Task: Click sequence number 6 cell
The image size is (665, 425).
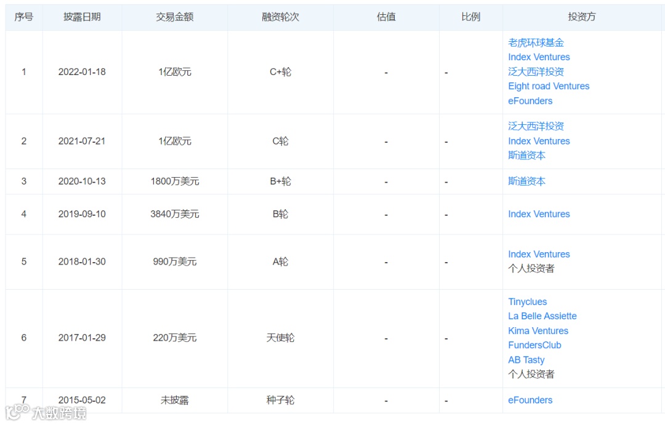Action: point(24,338)
